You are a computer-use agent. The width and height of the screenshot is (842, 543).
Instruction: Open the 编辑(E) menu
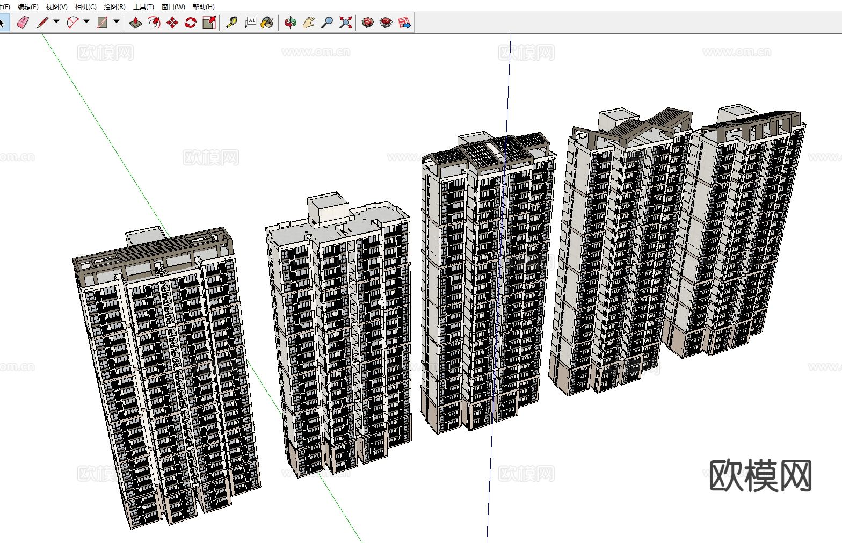[x=28, y=7]
